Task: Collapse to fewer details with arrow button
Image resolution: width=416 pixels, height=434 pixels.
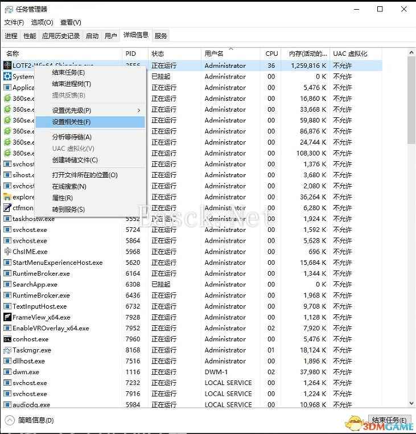Action: [10, 420]
